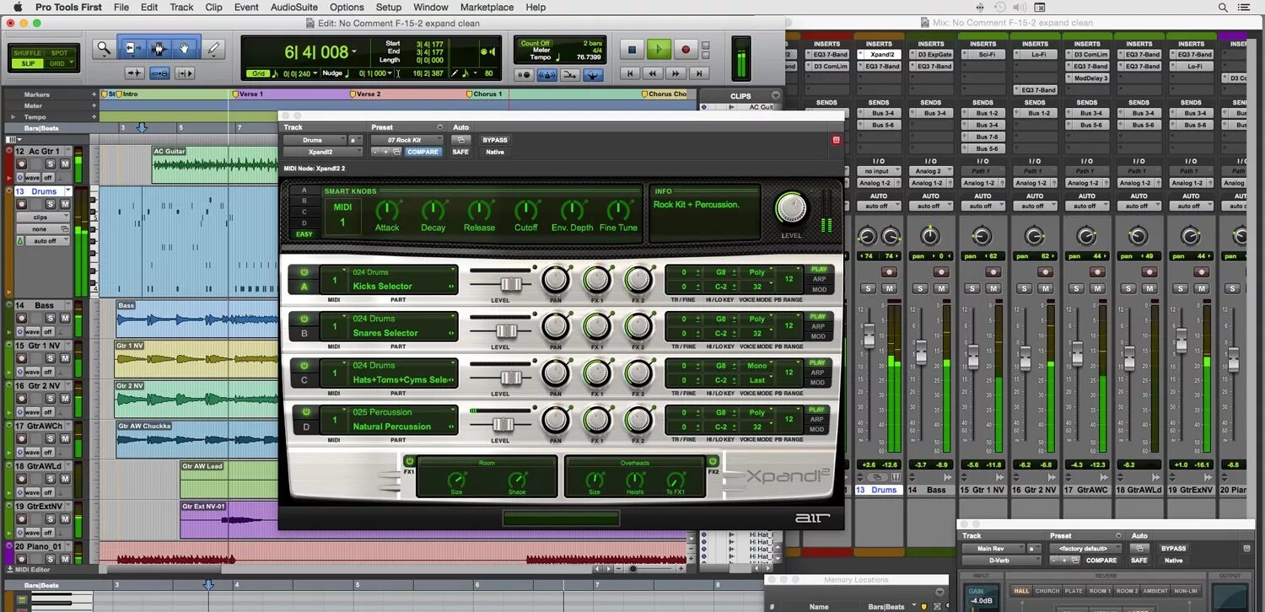Click the Record transport button
This screenshot has width=1265, height=612.
pyautogui.click(x=686, y=50)
